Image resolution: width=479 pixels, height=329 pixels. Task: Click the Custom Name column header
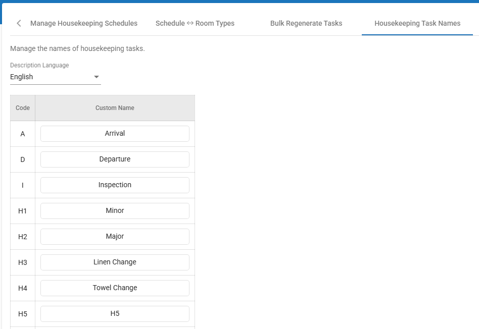(115, 108)
